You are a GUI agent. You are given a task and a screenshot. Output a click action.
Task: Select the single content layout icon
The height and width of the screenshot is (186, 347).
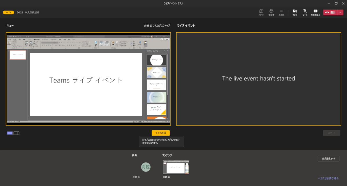point(10,133)
